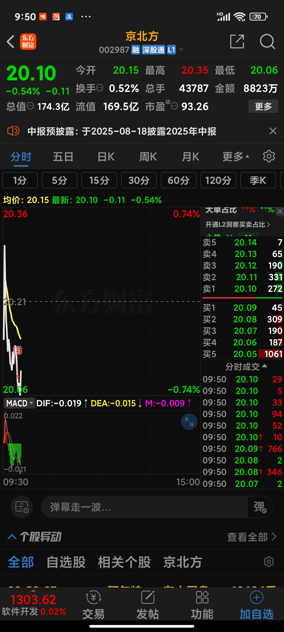Switch to the 日K daily chart tab
This screenshot has height=632, width=284.
pyautogui.click(x=106, y=157)
